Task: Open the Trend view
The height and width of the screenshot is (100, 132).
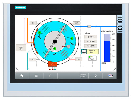Action: click(92, 58)
